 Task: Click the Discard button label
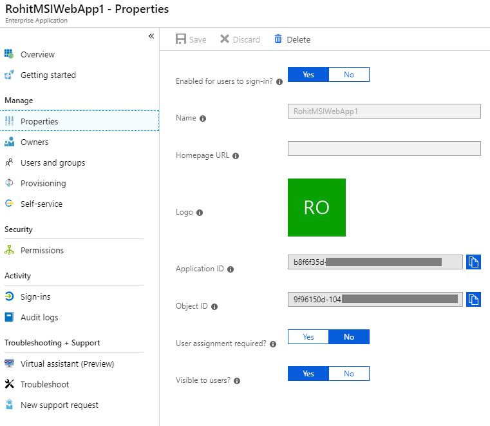(246, 40)
